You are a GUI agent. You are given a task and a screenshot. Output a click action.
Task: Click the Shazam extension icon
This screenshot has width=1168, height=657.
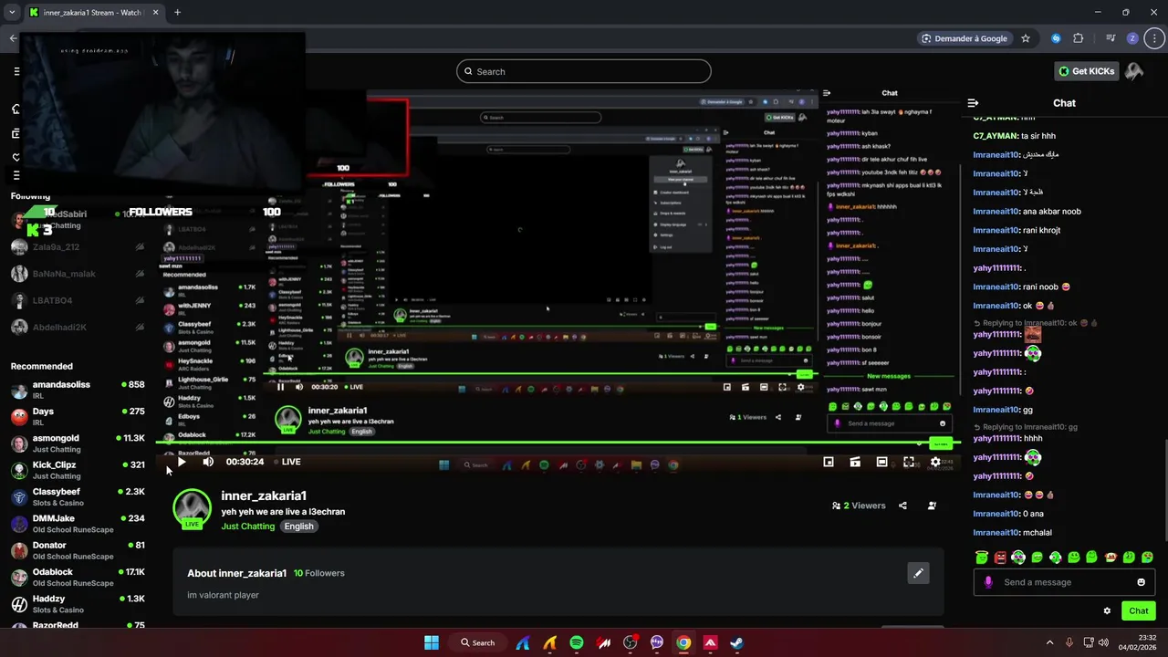coord(1056,38)
